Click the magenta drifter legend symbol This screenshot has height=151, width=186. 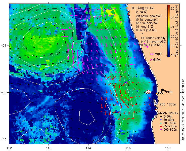pos(151,60)
